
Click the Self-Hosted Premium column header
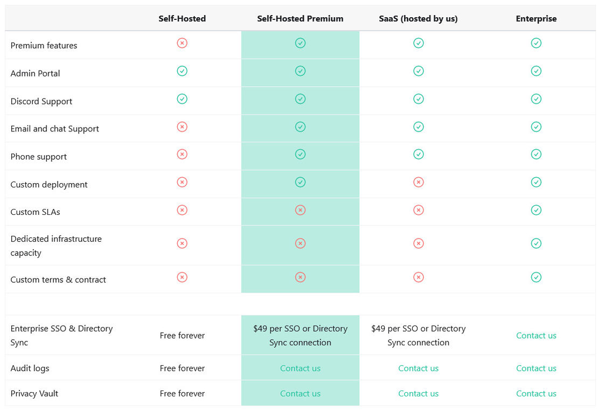click(300, 18)
